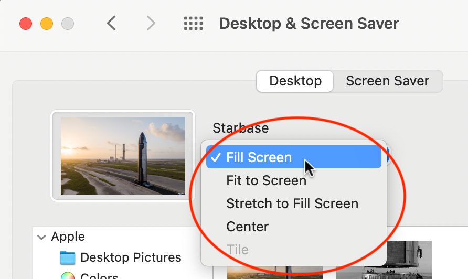Screen dimensions: 468x279
Task: Select the black-and-white rocket thumbnail
Action: [x=384, y=260]
